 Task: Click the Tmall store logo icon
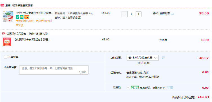(x=2, y=5)
